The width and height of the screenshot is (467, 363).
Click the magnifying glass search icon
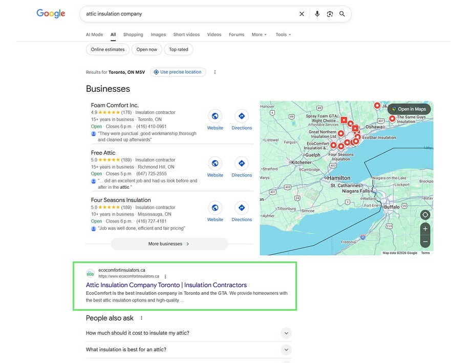coord(342,14)
